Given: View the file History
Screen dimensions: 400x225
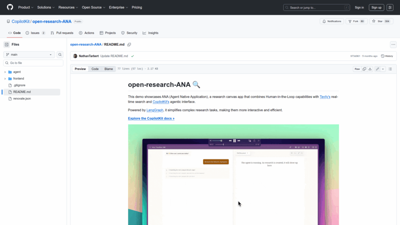Looking at the screenshot, I should (387, 56).
